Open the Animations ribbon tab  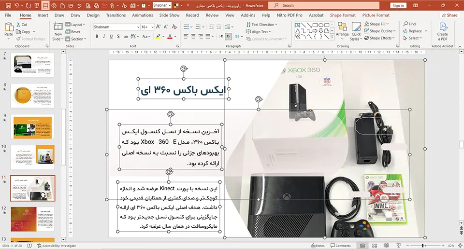click(x=142, y=15)
